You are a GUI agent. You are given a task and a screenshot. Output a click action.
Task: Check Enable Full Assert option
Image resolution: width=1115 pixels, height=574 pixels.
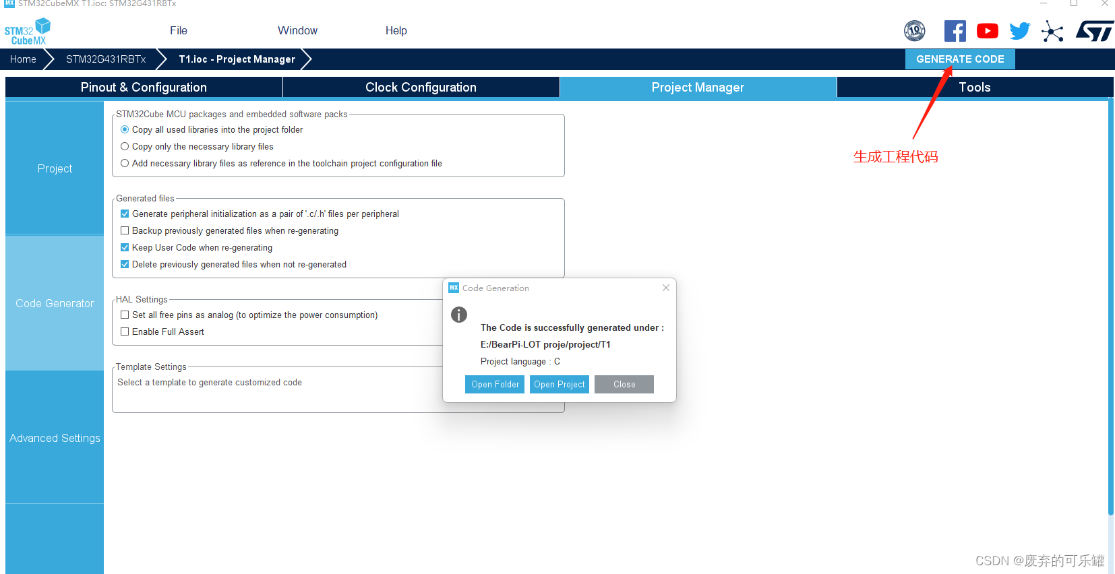coord(125,331)
